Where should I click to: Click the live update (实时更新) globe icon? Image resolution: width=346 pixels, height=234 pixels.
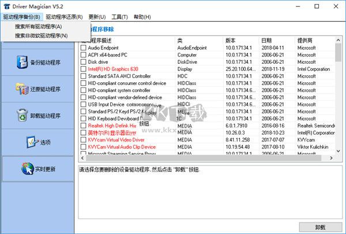(x=28, y=168)
